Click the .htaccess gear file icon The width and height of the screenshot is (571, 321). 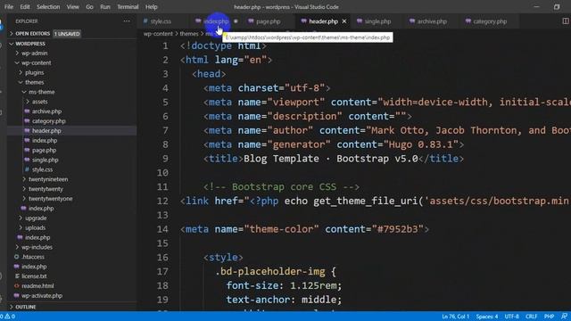pyautogui.click(x=16, y=257)
